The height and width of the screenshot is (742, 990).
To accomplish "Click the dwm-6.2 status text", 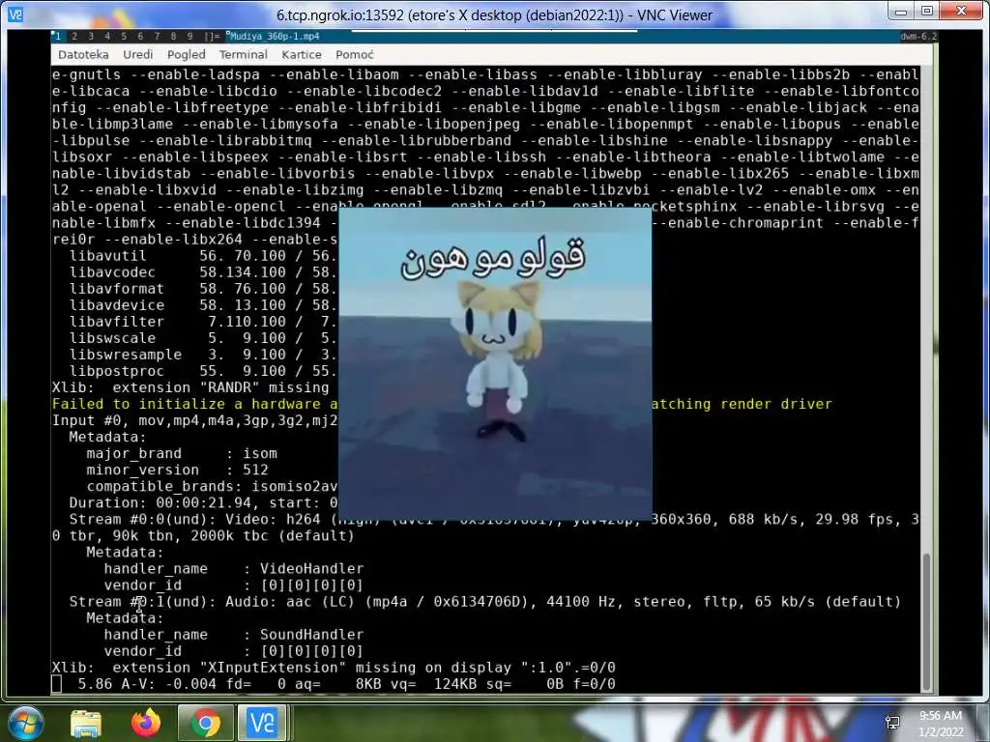I will pos(918,37).
